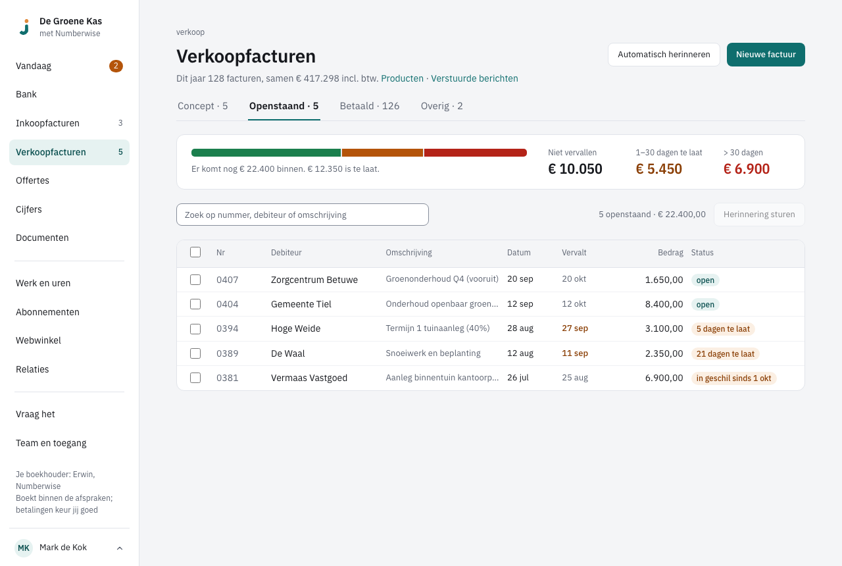Tick checkbox for Vermaas Vastgoed invoice
The width and height of the screenshot is (842, 566).
[x=195, y=378]
